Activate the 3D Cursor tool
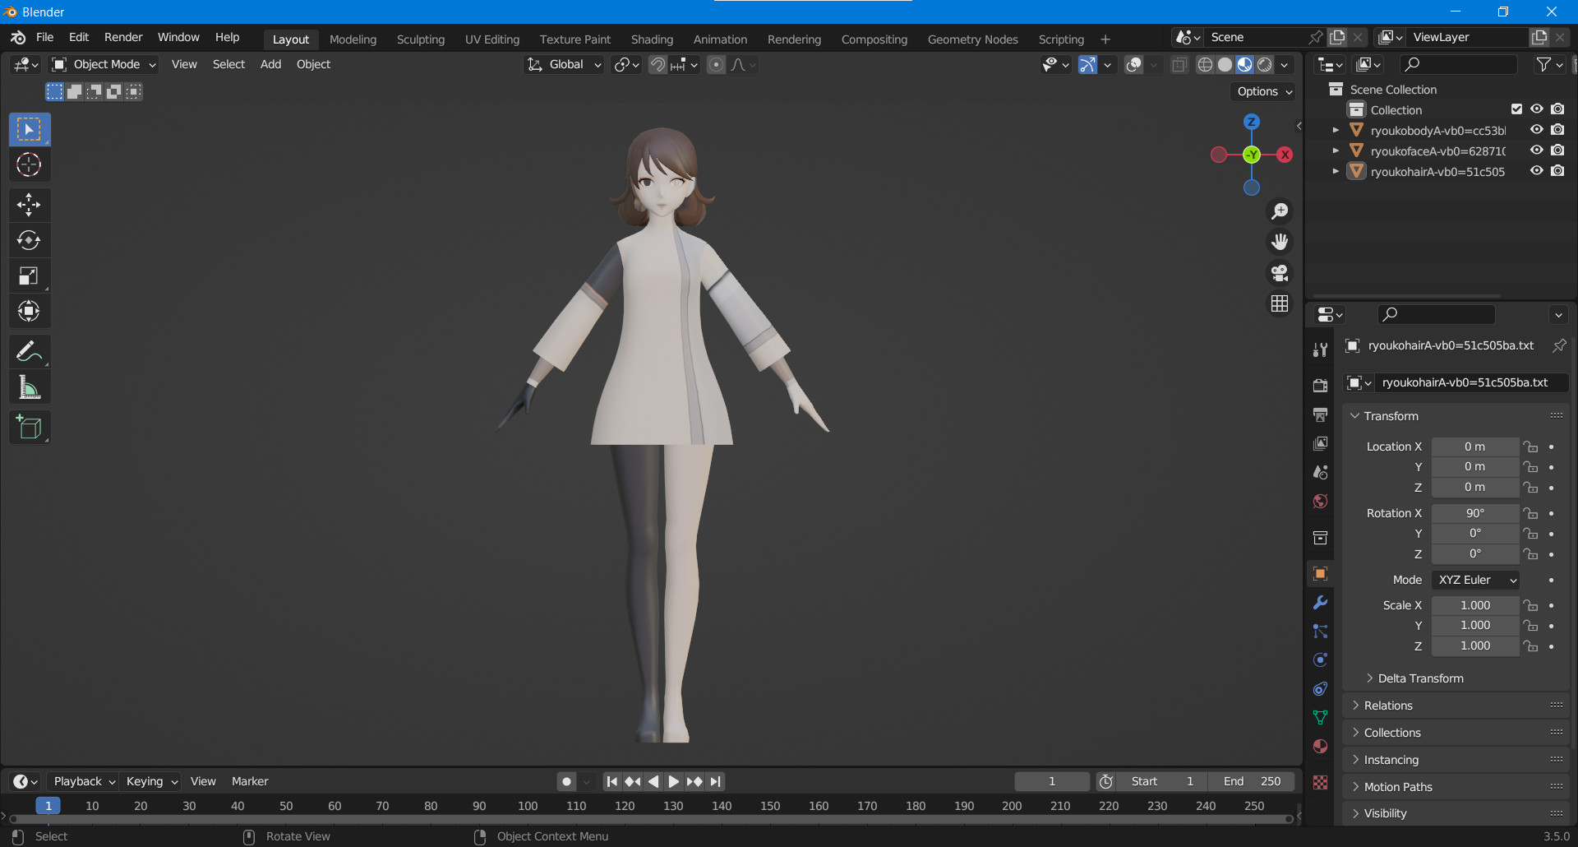The width and height of the screenshot is (1578, 847). tap(30, 165)
